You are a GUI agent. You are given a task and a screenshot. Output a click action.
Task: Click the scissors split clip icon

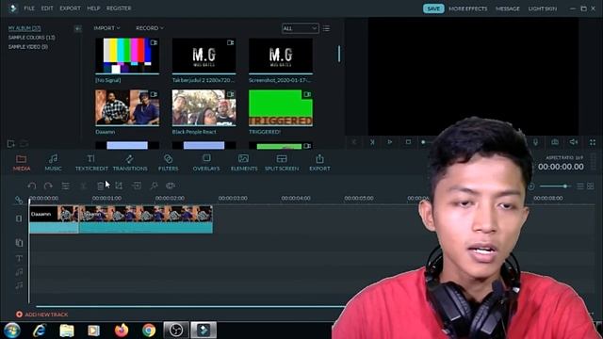pyautogui.click(x=83, y=186)
